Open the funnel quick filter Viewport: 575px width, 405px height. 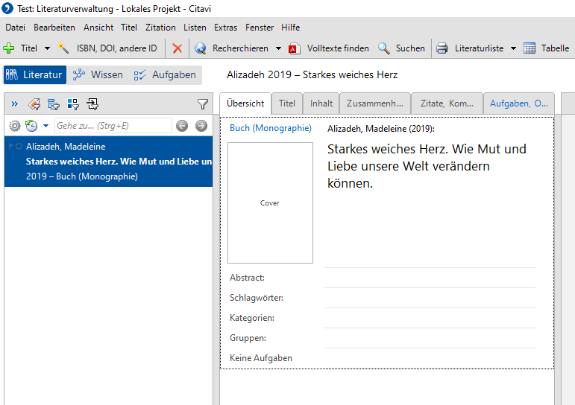(203, 104)
